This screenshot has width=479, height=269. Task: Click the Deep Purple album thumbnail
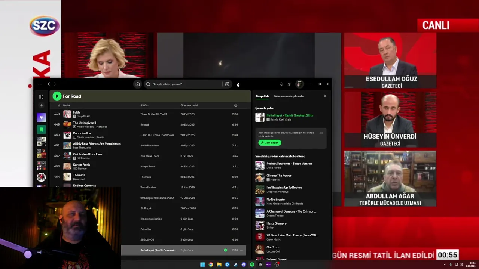click(x=260, y=166)
